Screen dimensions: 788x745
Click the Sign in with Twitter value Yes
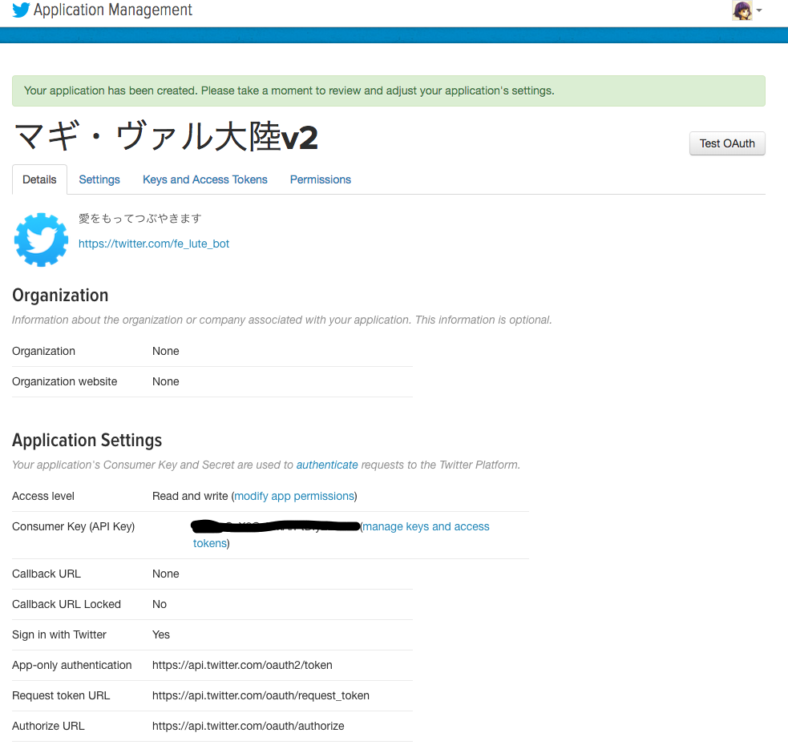161,635
